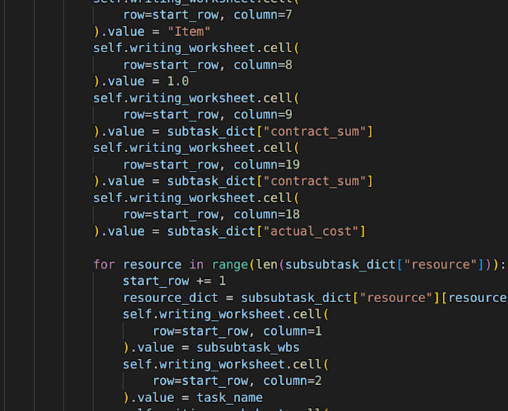Click first "contract_sum" dictionary key

pyautogui.click(x=315, y=131)
